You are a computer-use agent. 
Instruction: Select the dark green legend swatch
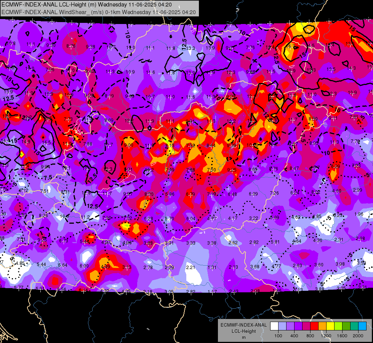click(346, 326)
